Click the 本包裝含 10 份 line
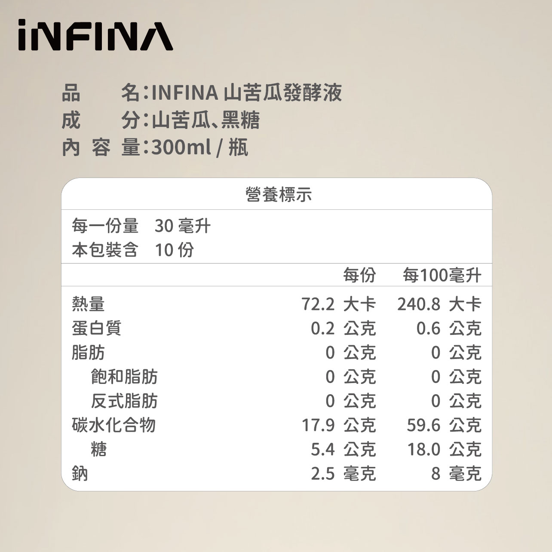Image resolution: width=552 pixels, height=552 pixels. tap(133, 250)
